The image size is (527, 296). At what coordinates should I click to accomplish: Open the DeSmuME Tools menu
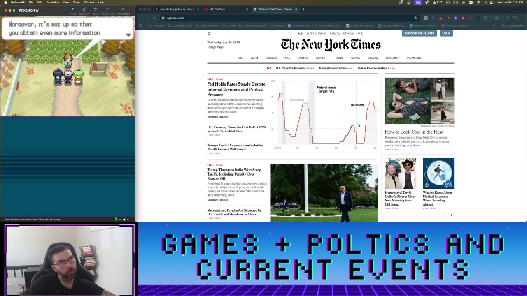coord(77,2)
